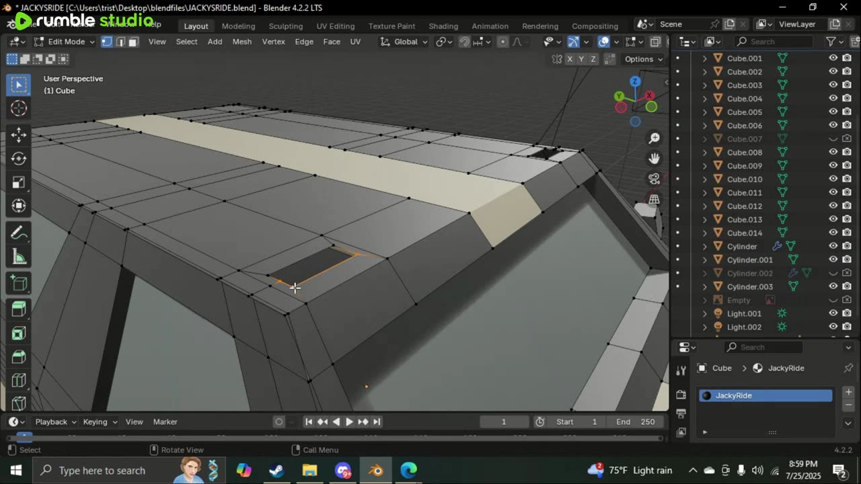Expand the Cube.010 tree item
This screenshot has height=484, width=861.
[704, 179]
